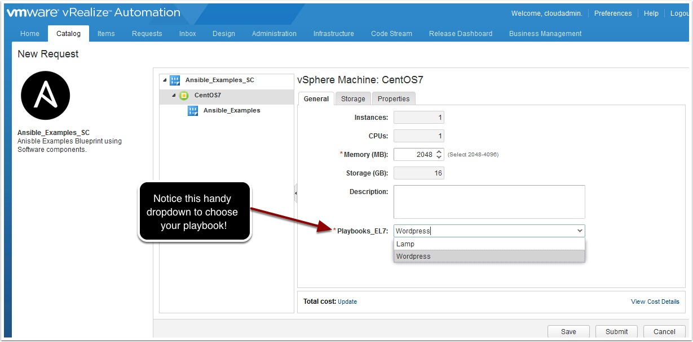This screenshot has width=693, height=342.
Task: Click into the Description text area
Action: [489, 202]
